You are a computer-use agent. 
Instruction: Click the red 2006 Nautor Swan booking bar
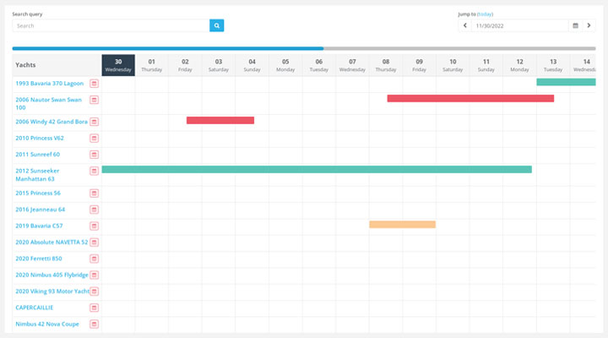click(x=470, y=99)
